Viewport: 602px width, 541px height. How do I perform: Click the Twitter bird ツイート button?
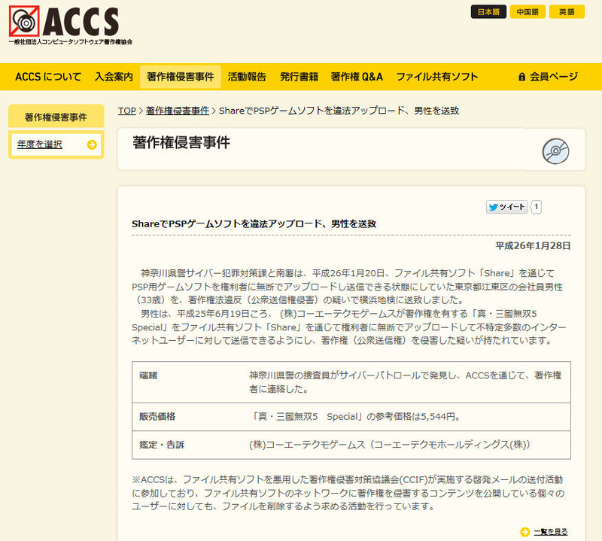pyautogui.click(x=506, y=207)
